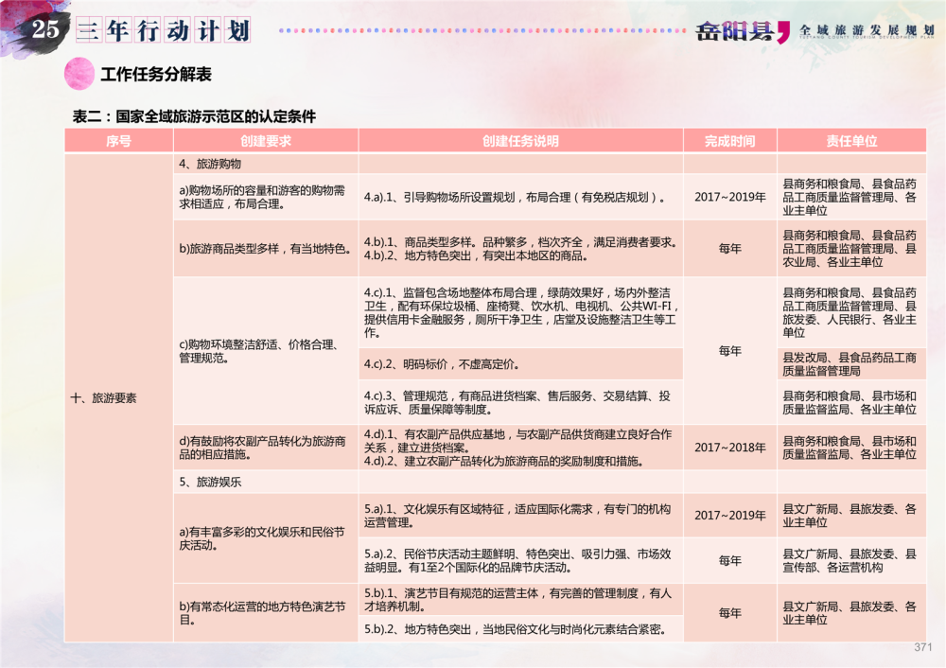Screen dimensions: 946x668
Task: Click the 4.c).2、明码标价 task description cell
Action: [x=520, y=364]
